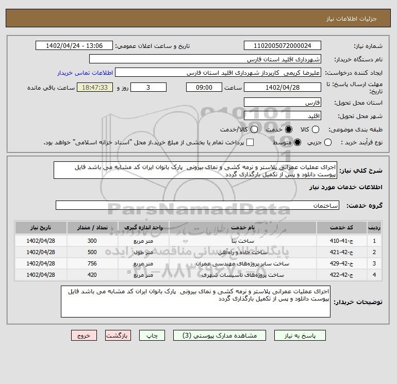Select service code 'ج-42-422' cell
The height and width of the screenshot is (384, 397).
pos(341,275)
